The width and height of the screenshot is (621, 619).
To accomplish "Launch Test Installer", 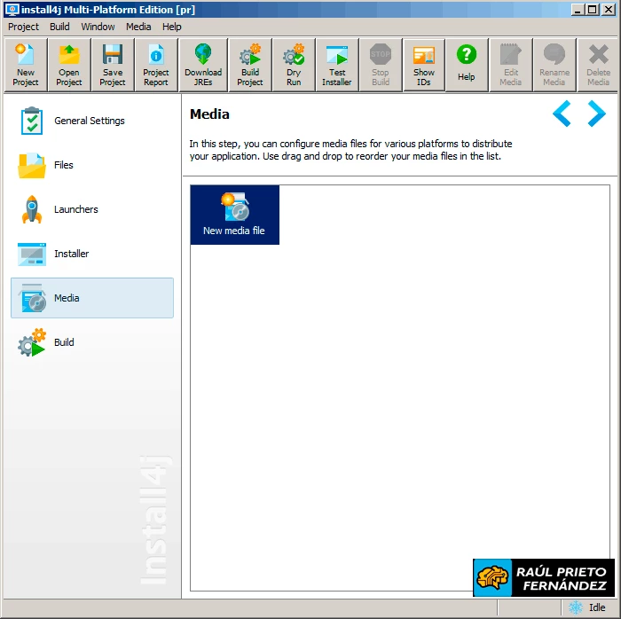I will tap(337, 65).
